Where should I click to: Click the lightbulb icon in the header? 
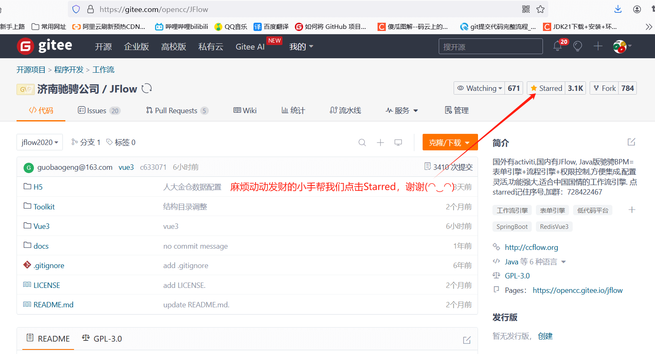click(578, 46)
